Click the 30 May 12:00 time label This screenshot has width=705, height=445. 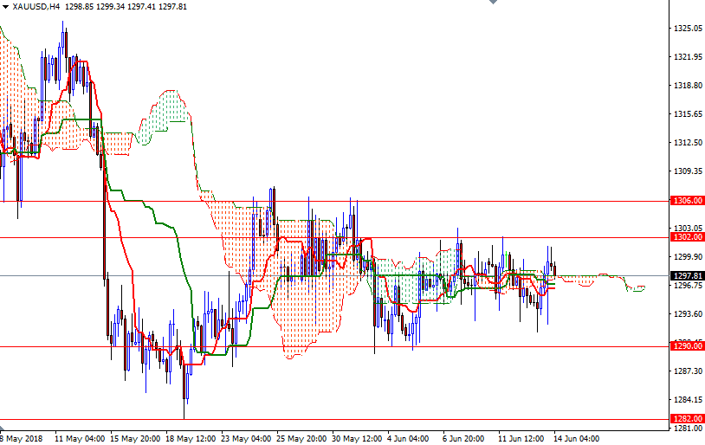coord(357,438)
